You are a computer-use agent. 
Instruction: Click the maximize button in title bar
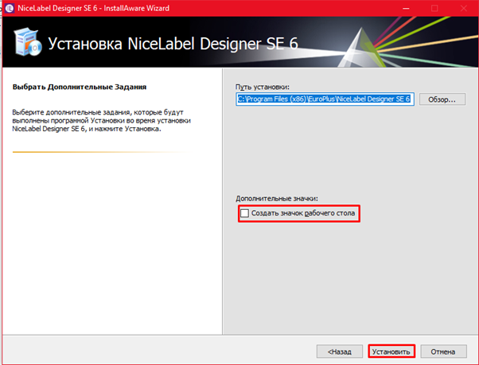pos(434,8)
